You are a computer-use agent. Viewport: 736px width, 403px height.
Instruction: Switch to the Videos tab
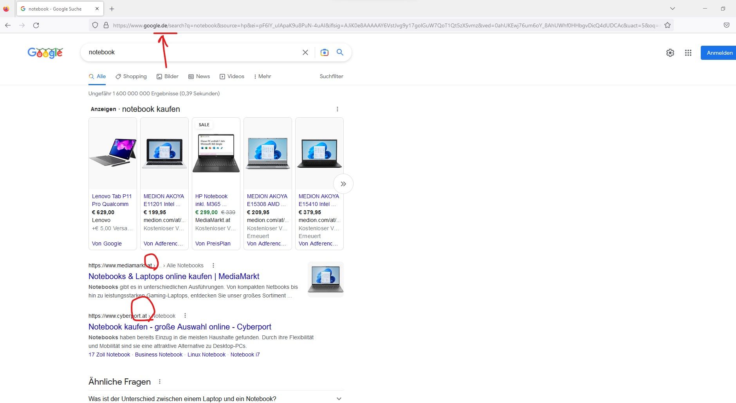pyautogui.click(x=232, y=77)
